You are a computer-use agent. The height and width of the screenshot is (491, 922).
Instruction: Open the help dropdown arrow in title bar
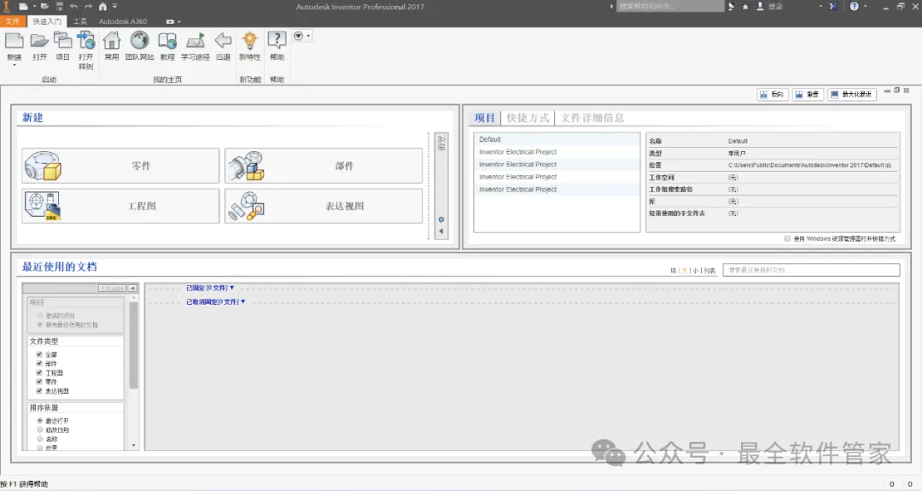[x=865, y=7]
